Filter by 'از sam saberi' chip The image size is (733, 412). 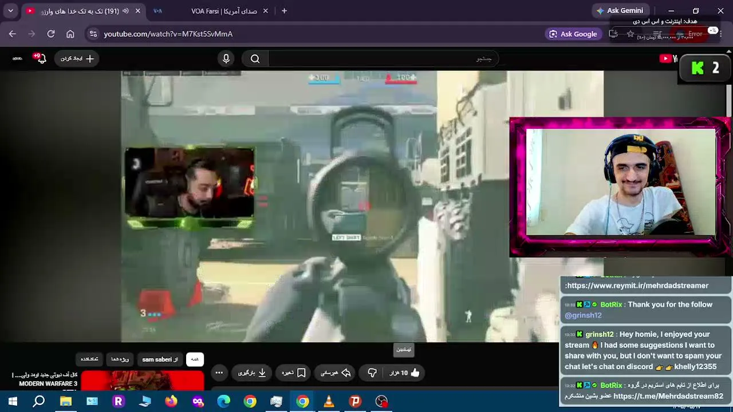point(160,359)
